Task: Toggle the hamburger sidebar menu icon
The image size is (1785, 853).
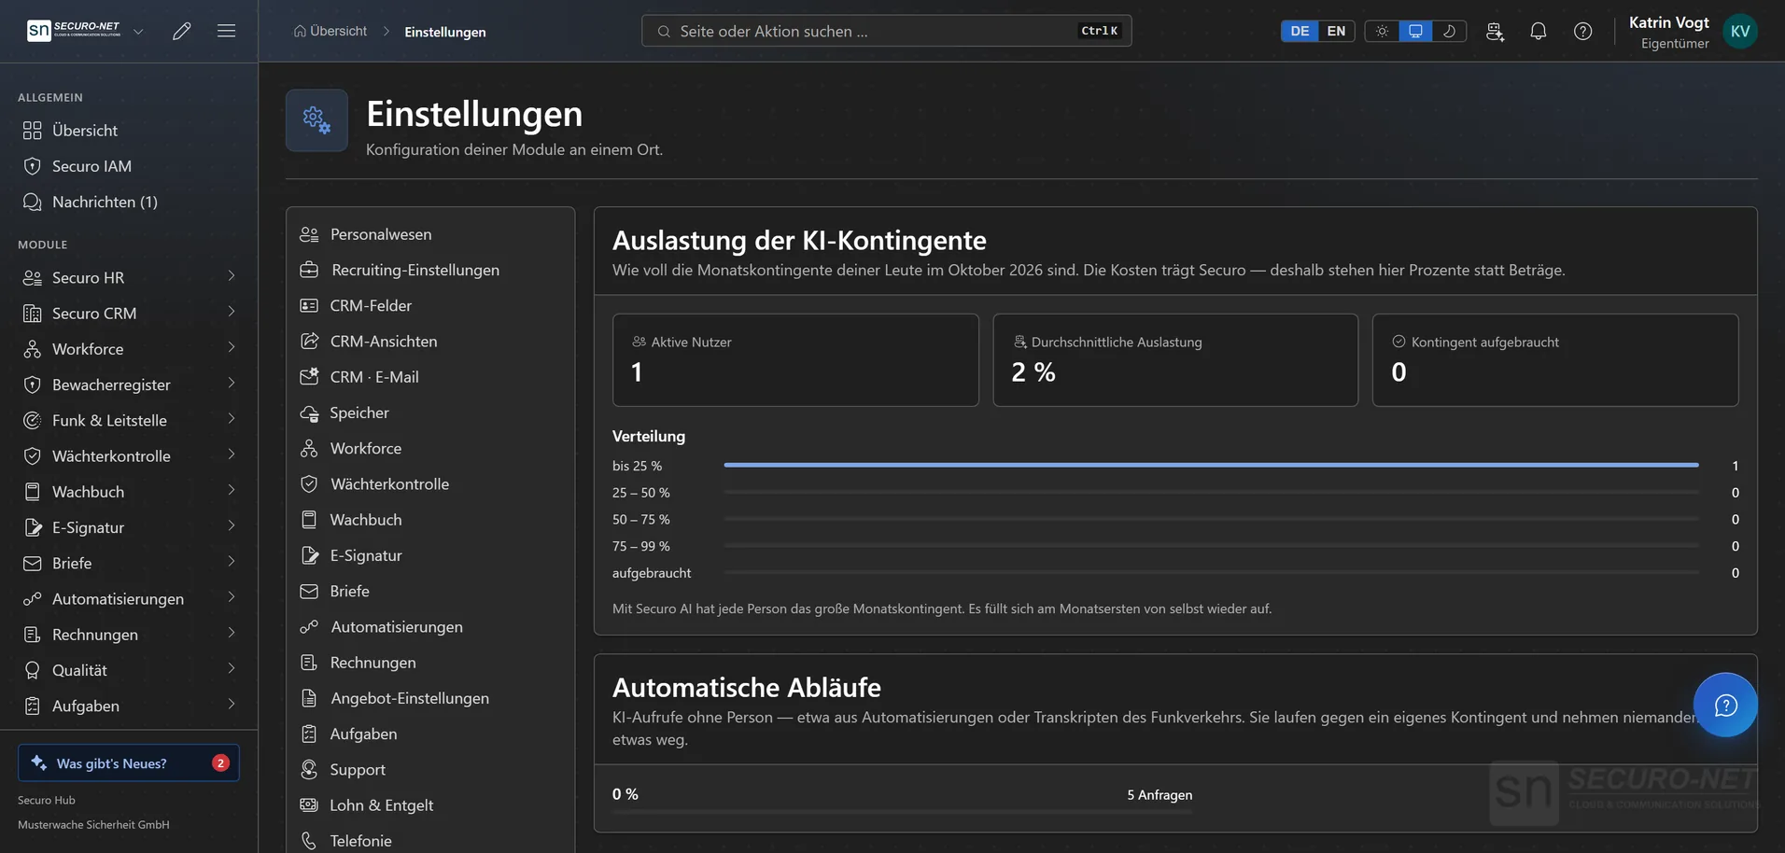Action: coord(226,31)
